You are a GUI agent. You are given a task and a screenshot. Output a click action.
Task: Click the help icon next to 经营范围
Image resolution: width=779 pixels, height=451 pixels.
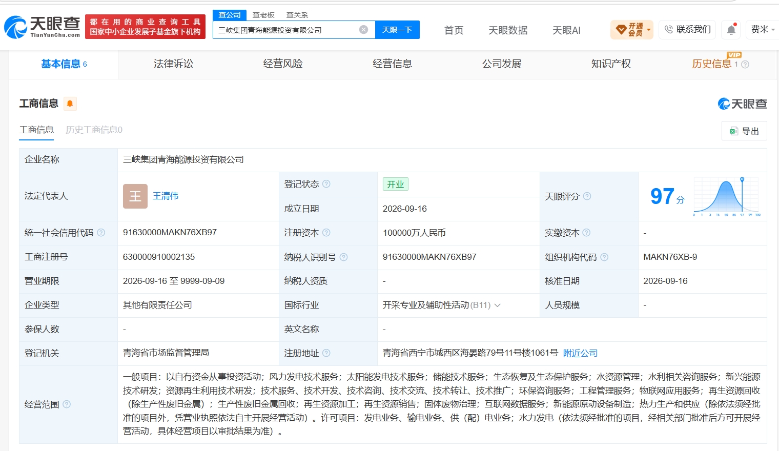pos(67,404)
